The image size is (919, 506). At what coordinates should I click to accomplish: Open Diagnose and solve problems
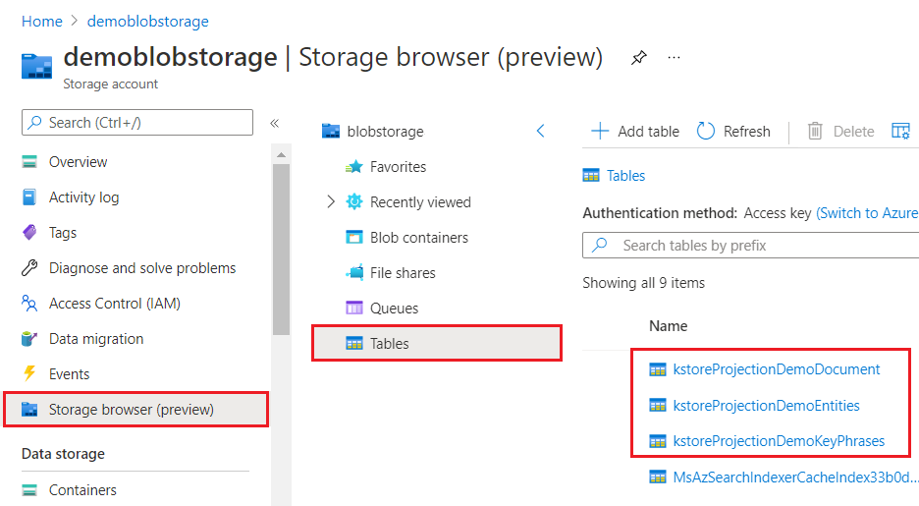point(142,268)
